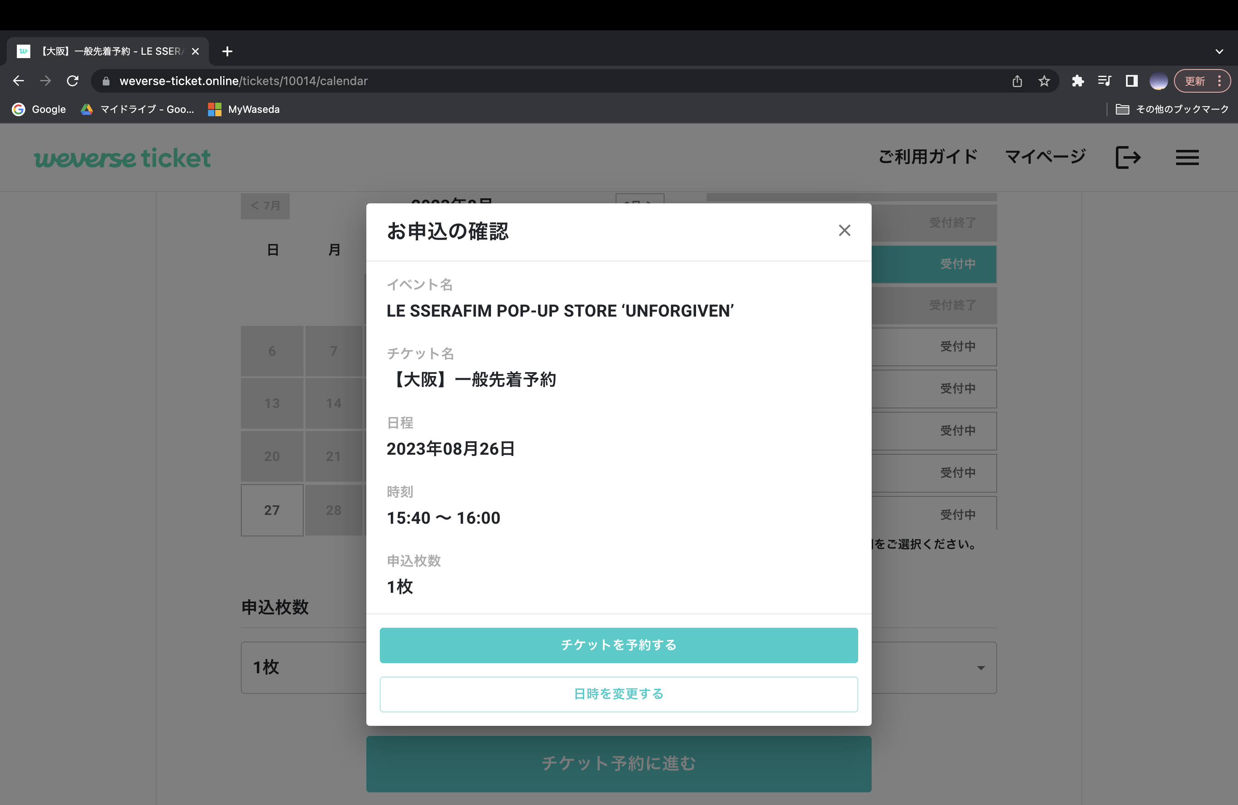Click the browser back arrow

click(x=19, y=81)
